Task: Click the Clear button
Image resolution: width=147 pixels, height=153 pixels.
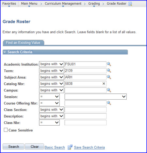Action: point(35,146)
